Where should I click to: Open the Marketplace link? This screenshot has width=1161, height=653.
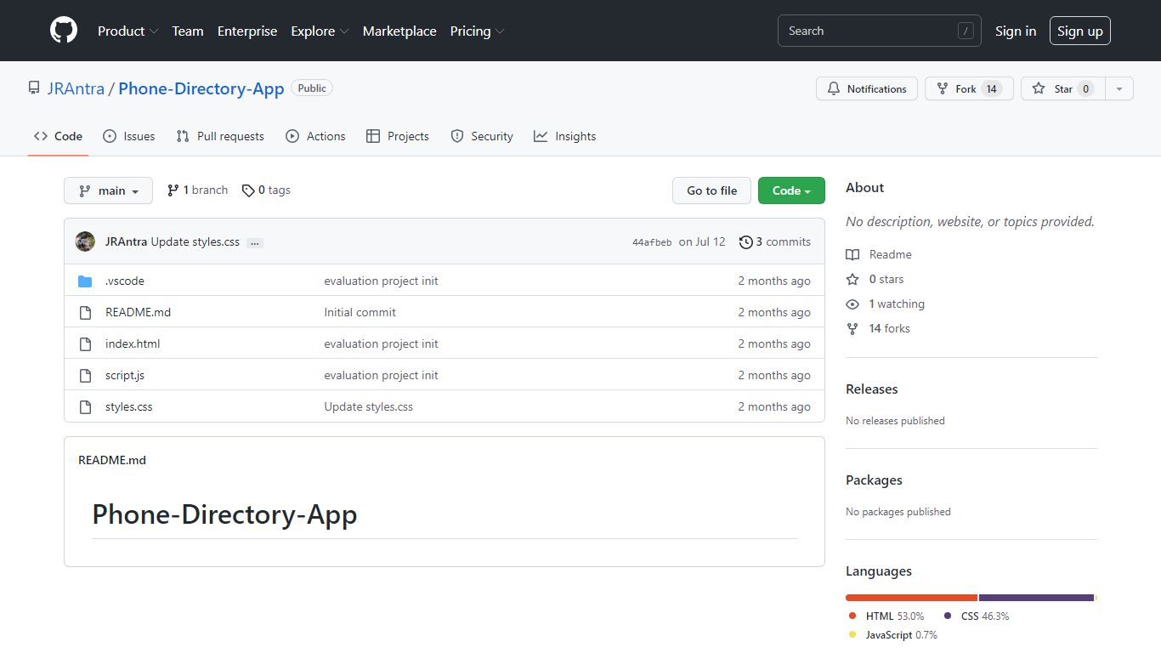[399, 31]
